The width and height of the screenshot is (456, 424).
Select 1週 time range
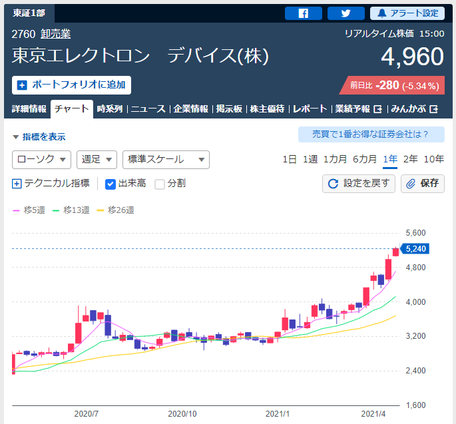(x=310, y=159)
